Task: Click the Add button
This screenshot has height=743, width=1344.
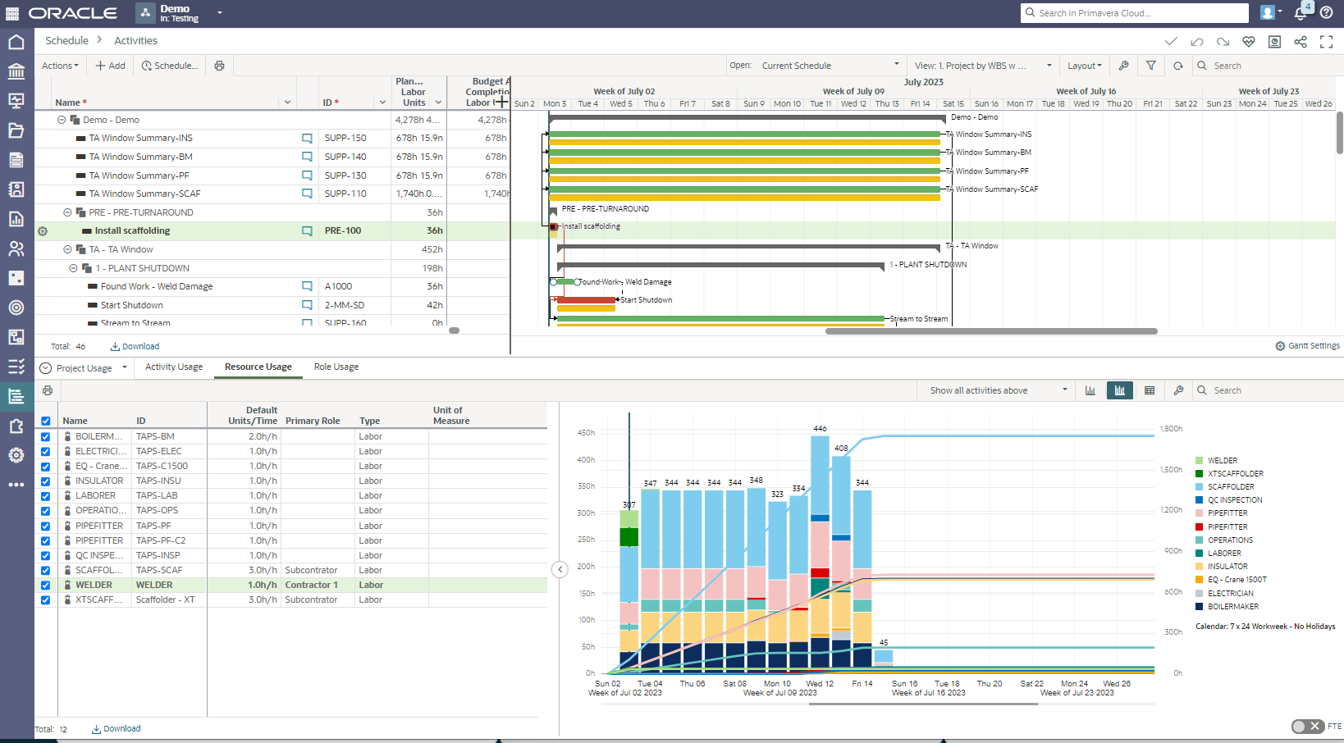Action: (111, 66)
